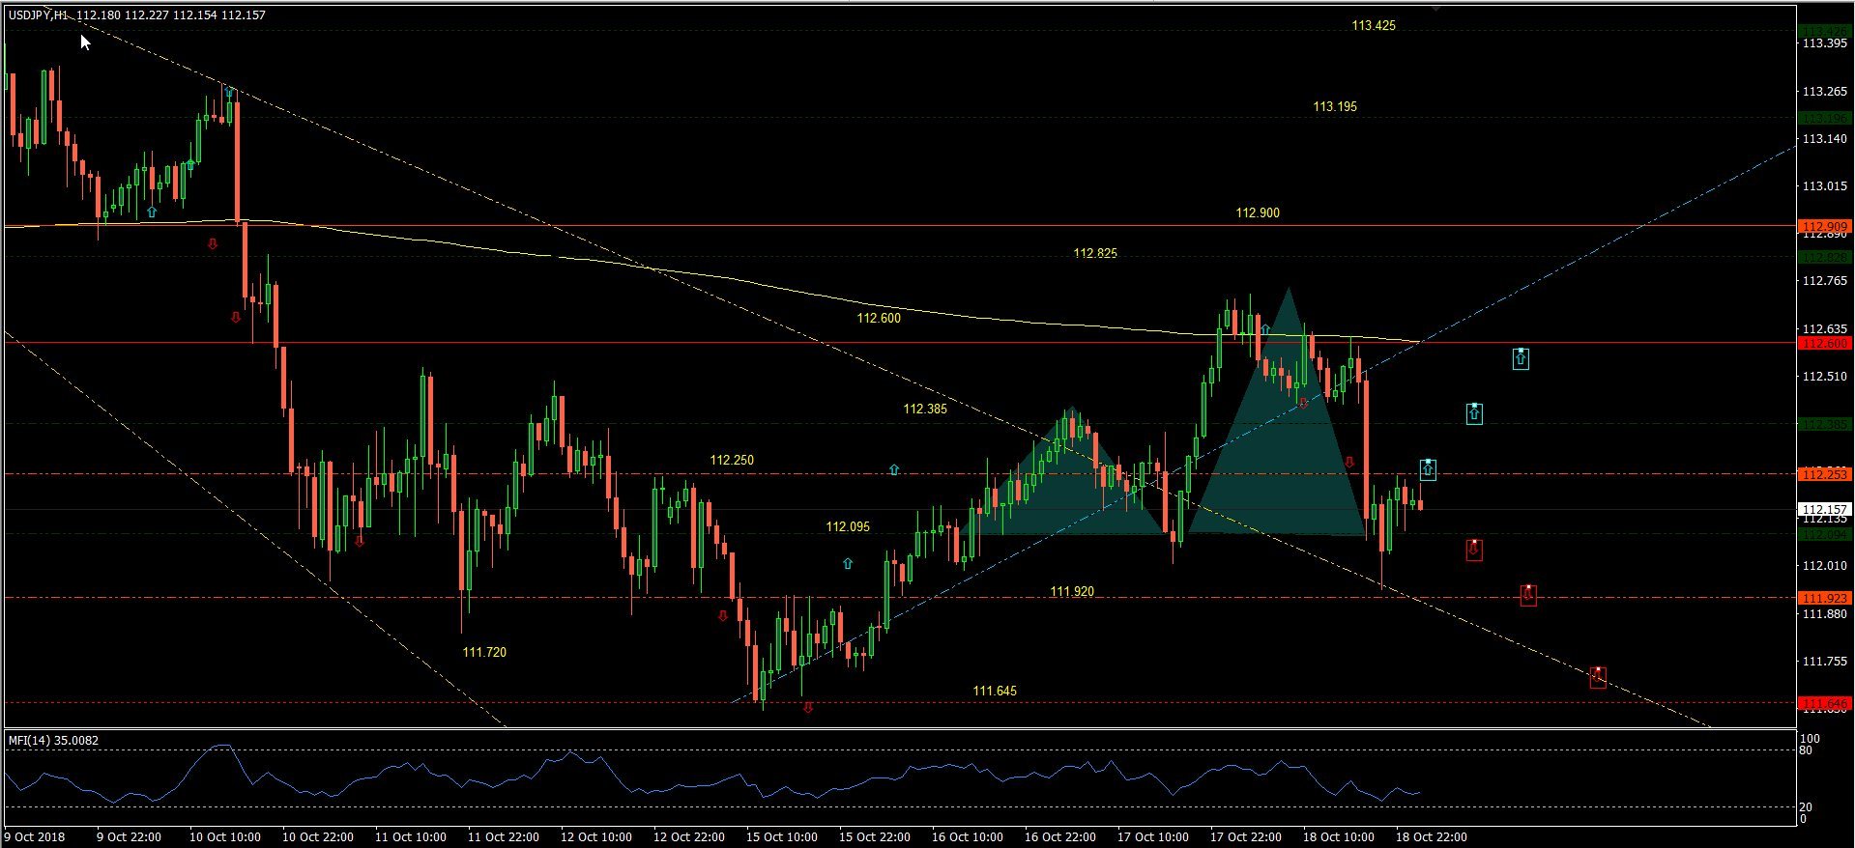This screenshot has width=1855, height=848.
Task: Click 111.755 on the price axis
Action: (x=1824, y=662)
